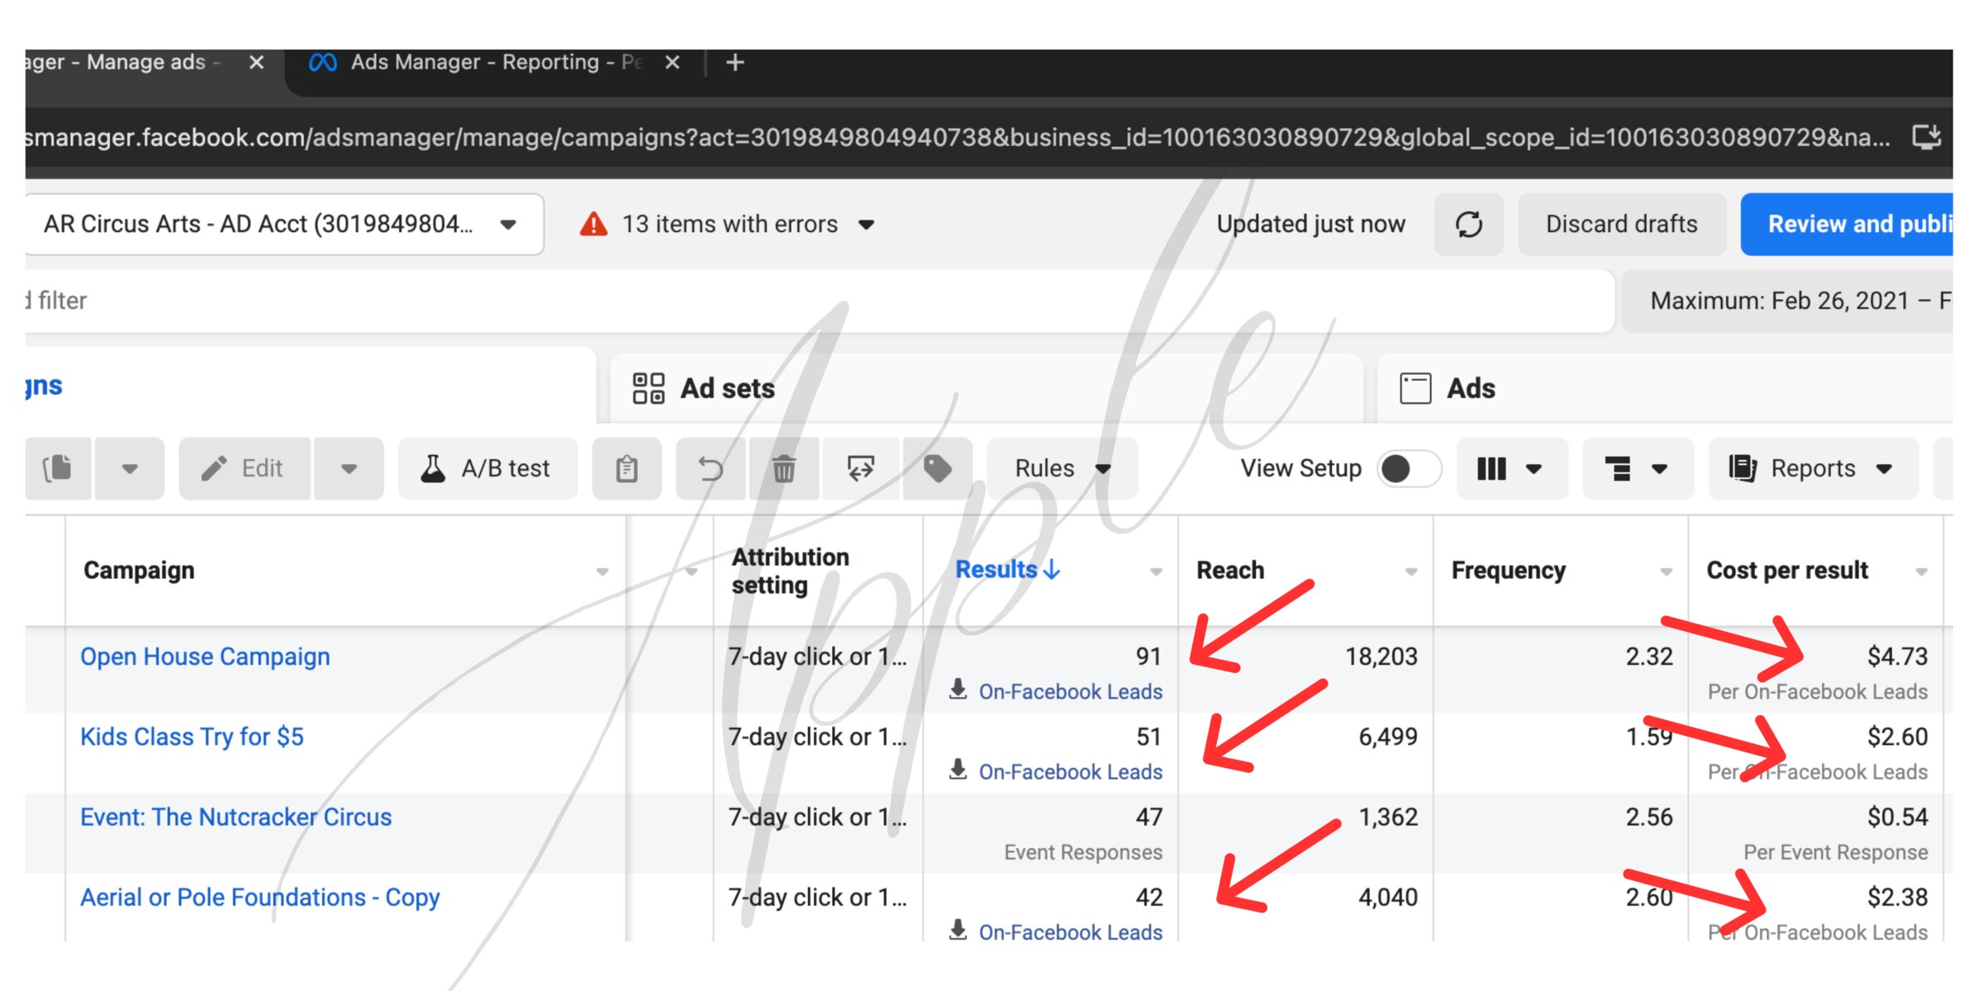The image size is (1983, 991).
Task: Open the Results column menu arrow
Action: [1156, 571]
